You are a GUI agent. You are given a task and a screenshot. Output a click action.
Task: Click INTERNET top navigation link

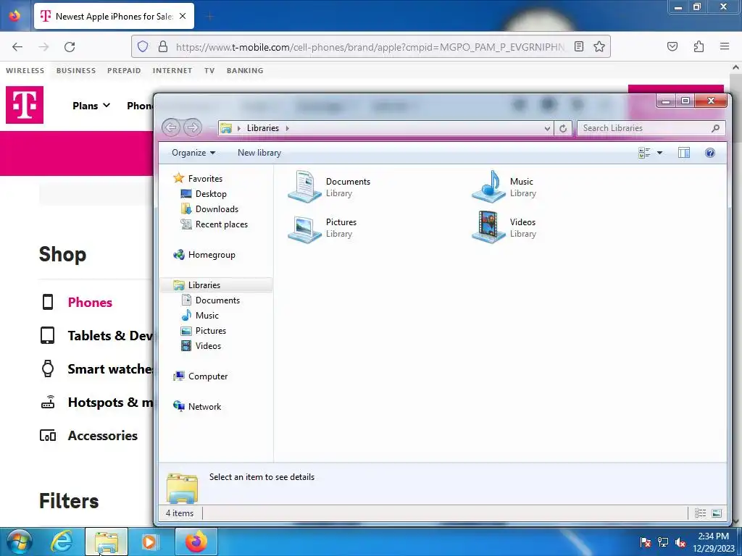172,70
